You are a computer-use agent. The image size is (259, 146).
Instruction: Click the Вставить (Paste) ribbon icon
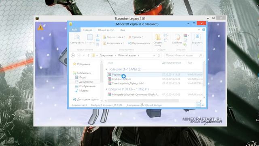[90, 37]
